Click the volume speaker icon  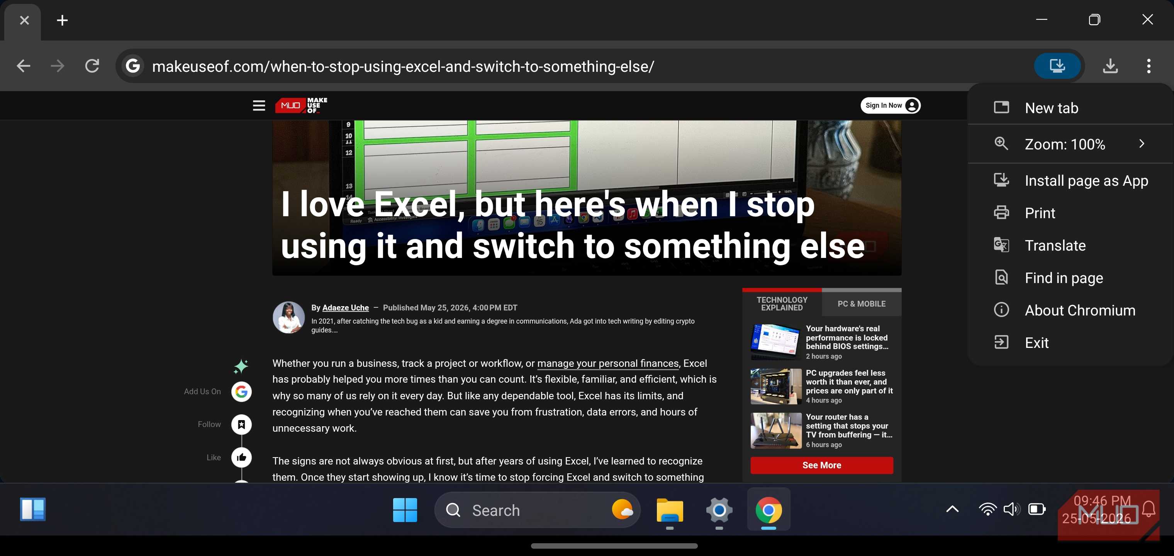1012,510
